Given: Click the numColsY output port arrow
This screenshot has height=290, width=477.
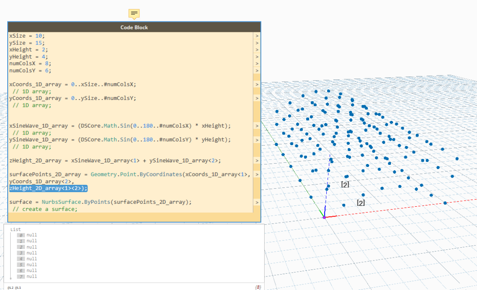Looking at the screenshot, I should 257,70.
